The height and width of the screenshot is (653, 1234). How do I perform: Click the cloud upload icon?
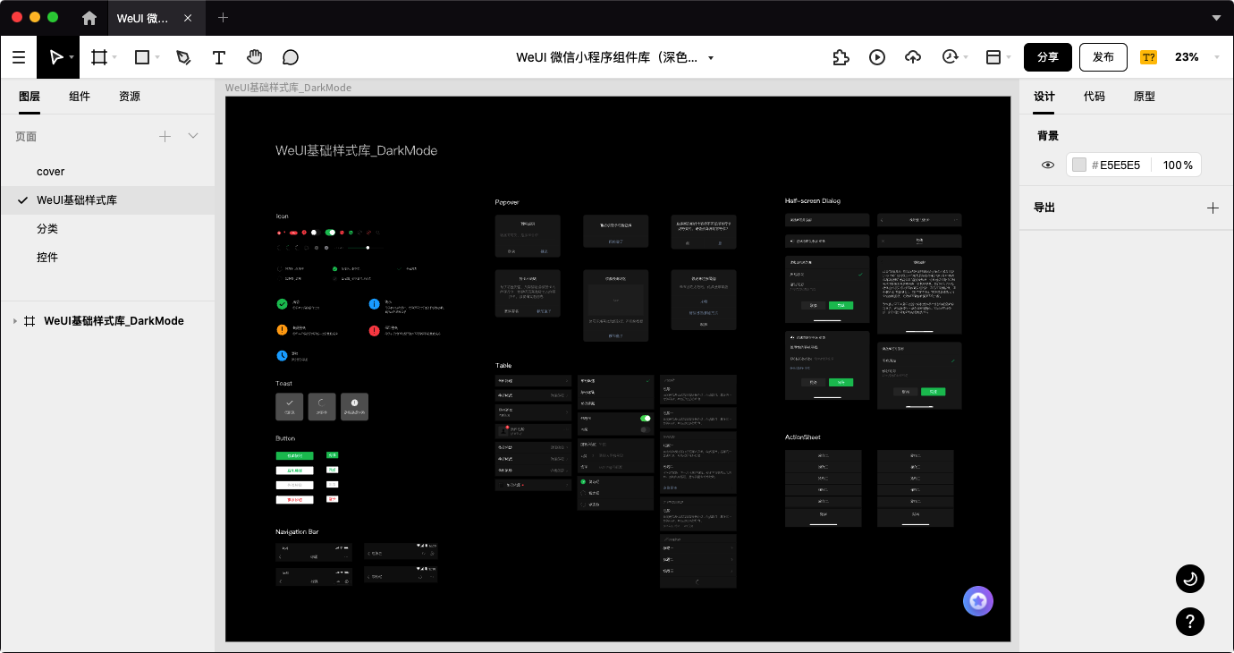coord(913,57)
